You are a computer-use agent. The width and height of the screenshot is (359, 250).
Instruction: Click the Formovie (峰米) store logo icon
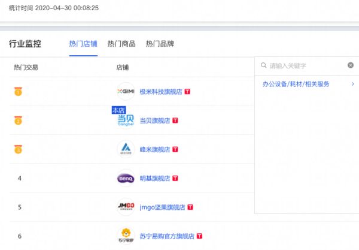(126, 149)
